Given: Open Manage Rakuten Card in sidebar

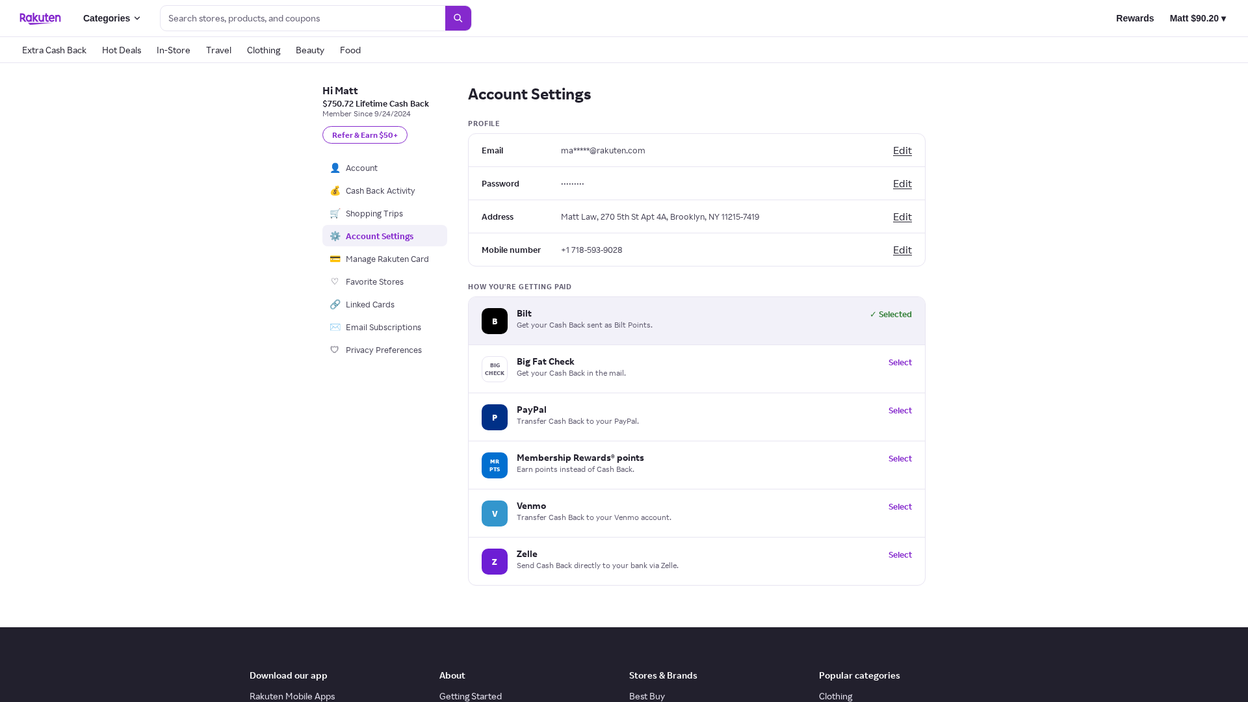Looking at the screenshot, I should (x=385, y=259).
